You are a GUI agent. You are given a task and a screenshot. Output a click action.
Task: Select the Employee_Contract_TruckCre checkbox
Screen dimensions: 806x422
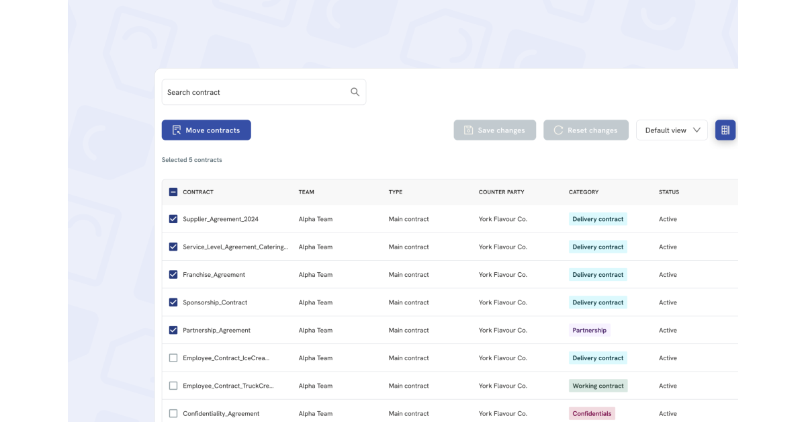pos(173,386)
